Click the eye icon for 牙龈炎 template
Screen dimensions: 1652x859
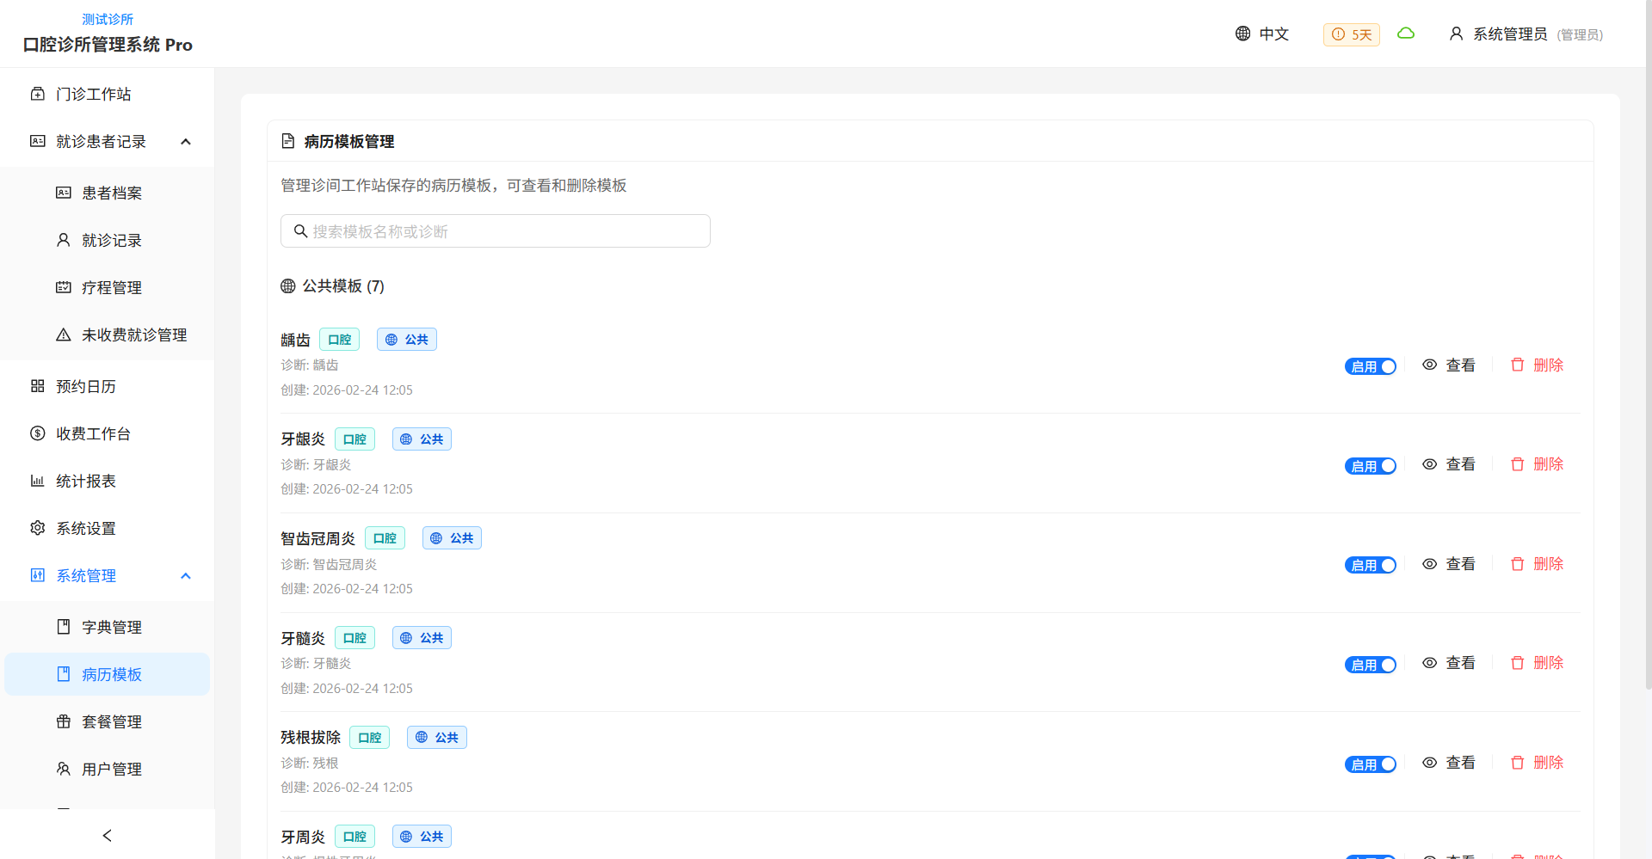click(1429, 464)
